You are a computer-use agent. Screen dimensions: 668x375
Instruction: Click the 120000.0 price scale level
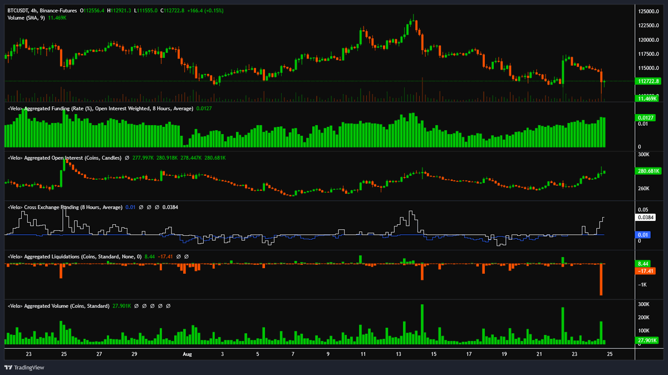pyautogui.click(x=649, y=40)
